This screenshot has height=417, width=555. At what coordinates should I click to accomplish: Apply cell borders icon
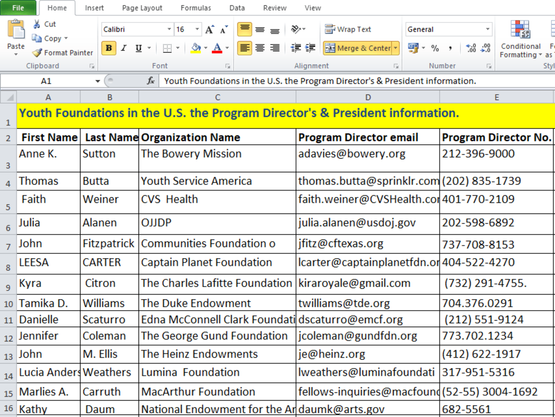(167, 48)
